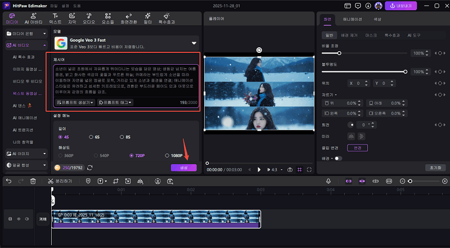Select the 1080P resolution option
Image resolution: width=450 pixels, height=248 pixels.
tap(174, 156)
